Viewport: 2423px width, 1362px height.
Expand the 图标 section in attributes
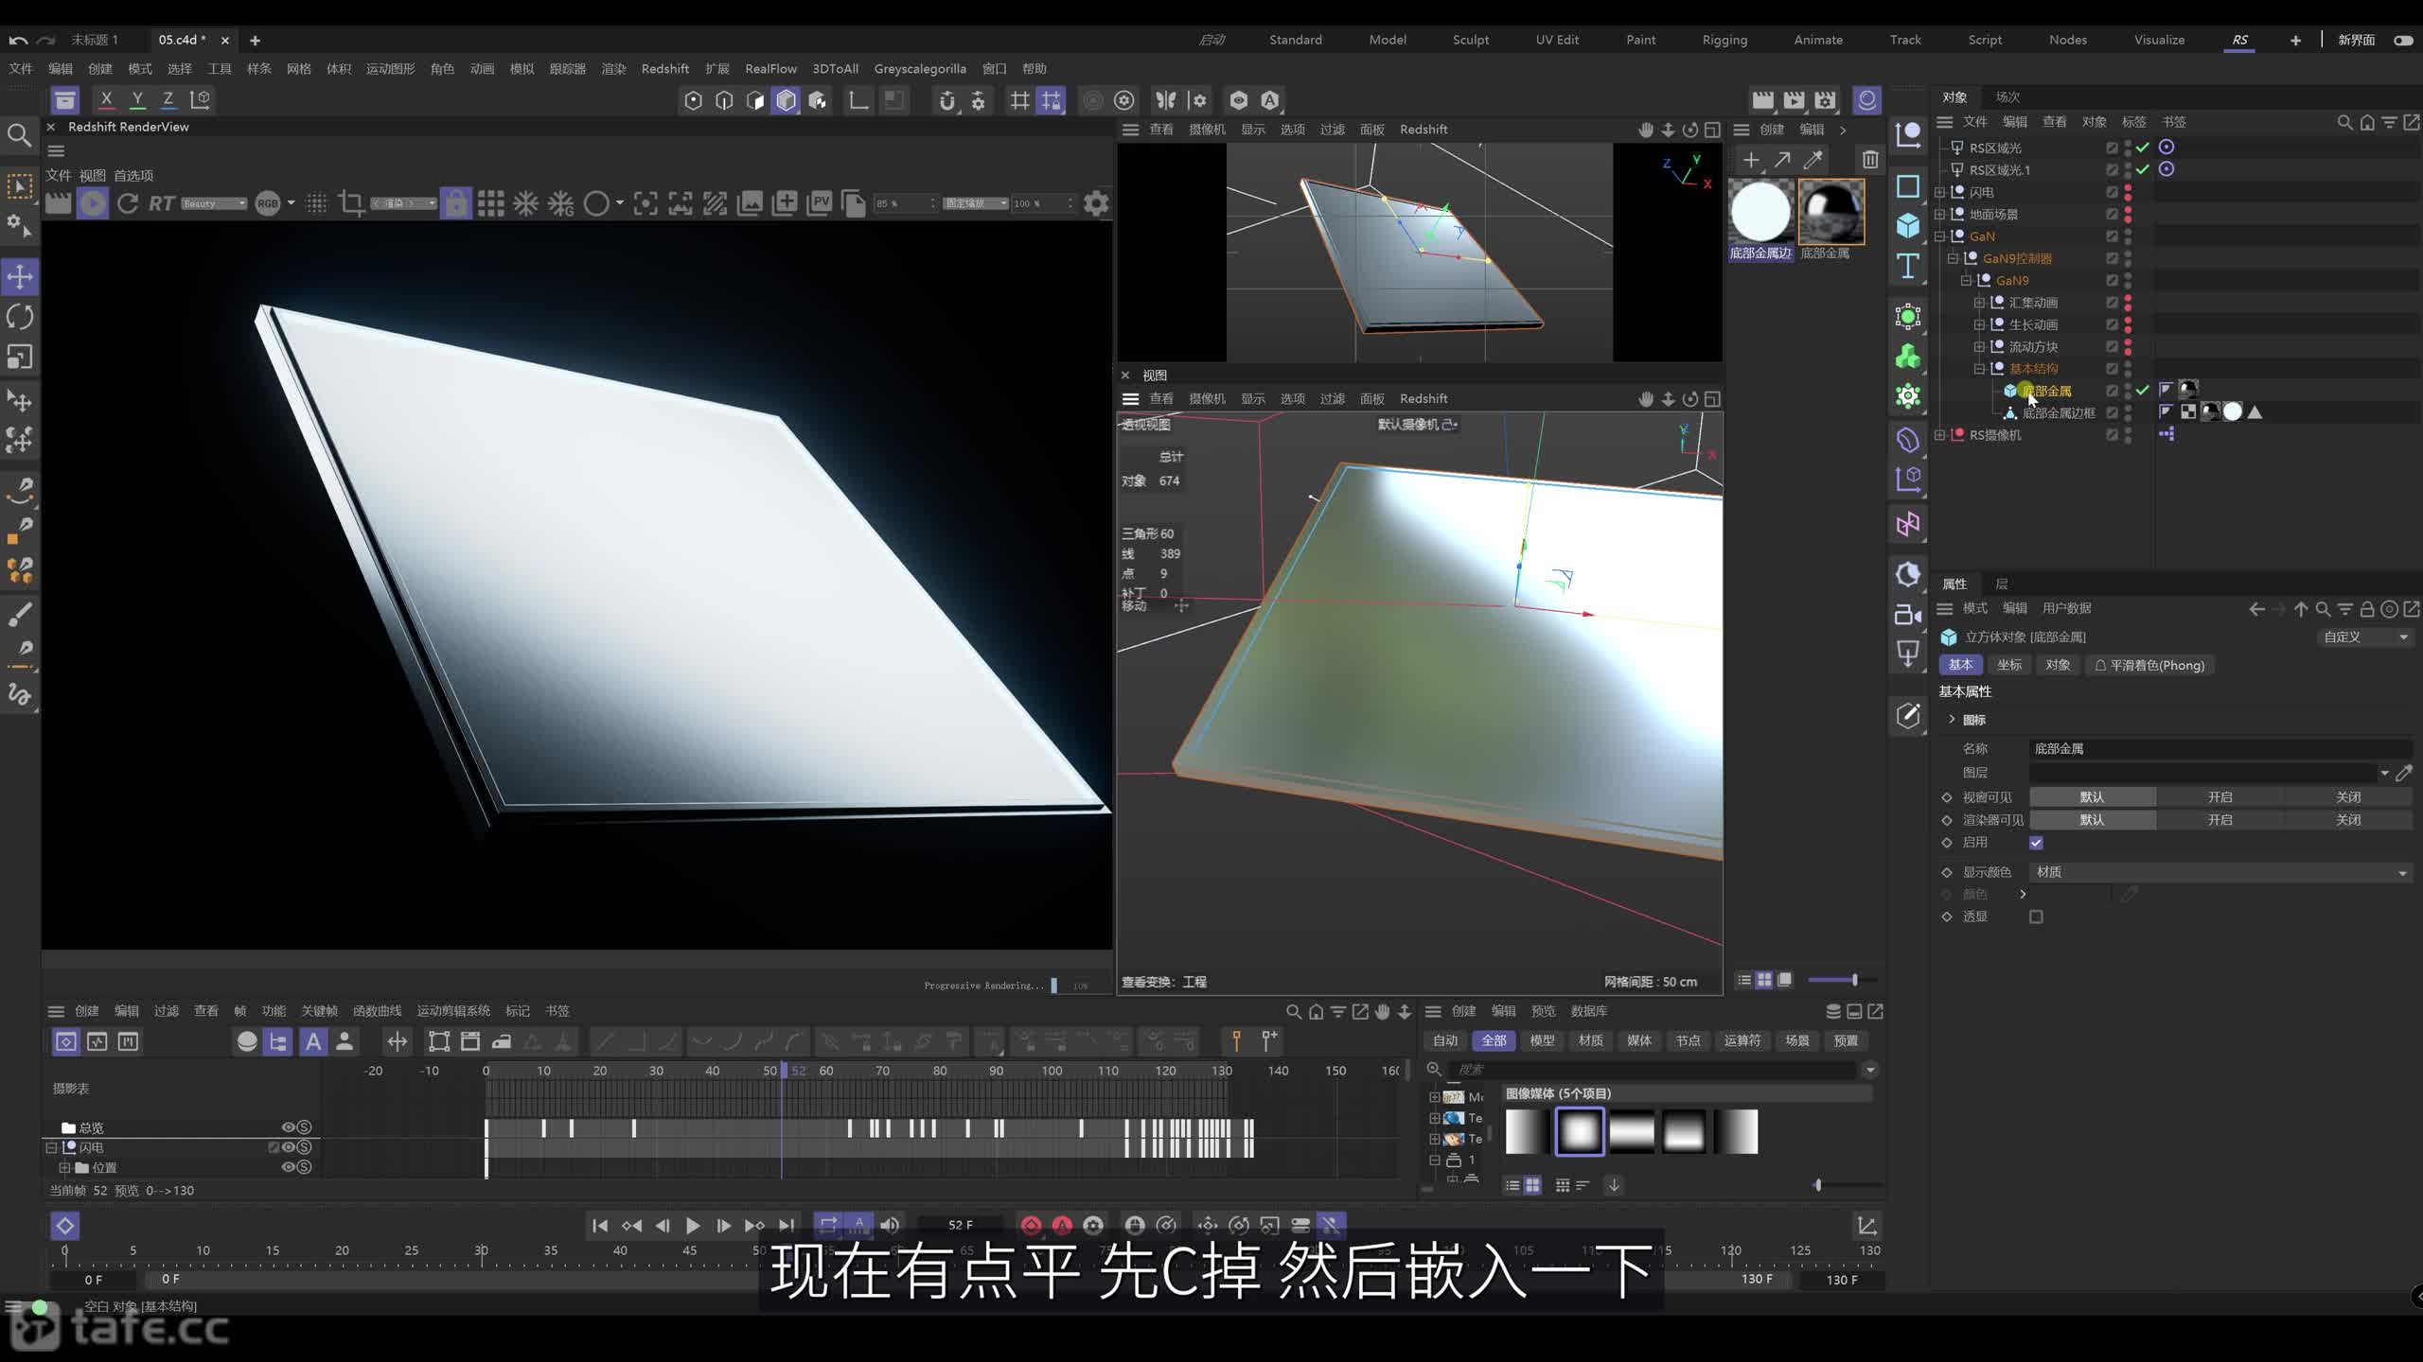point(1952,720)
